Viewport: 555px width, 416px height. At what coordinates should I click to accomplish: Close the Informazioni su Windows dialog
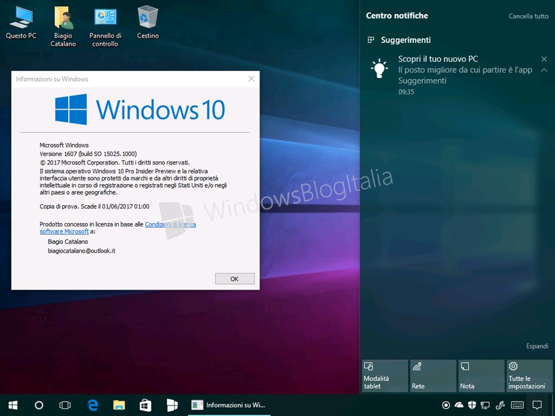(251, 79)
